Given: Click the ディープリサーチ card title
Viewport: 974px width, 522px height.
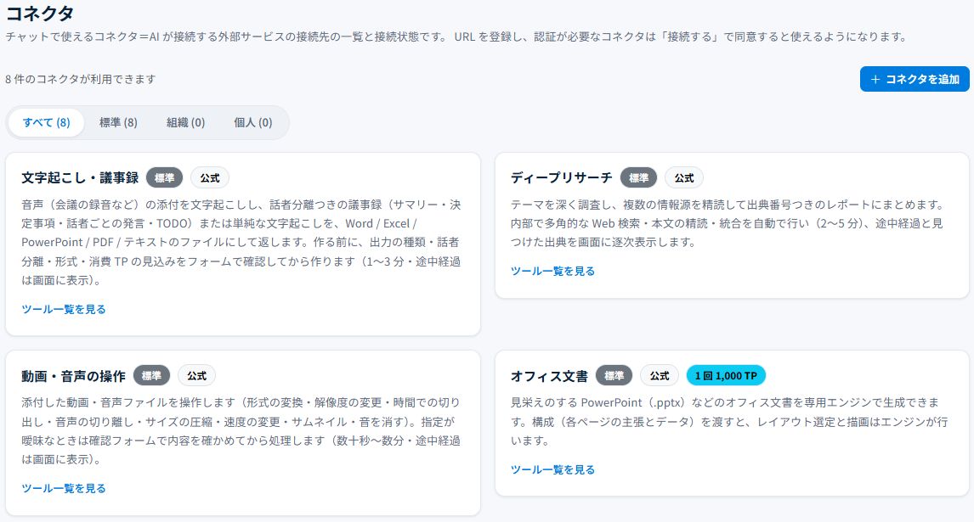Looking at the screenshot, I should 562,177.
